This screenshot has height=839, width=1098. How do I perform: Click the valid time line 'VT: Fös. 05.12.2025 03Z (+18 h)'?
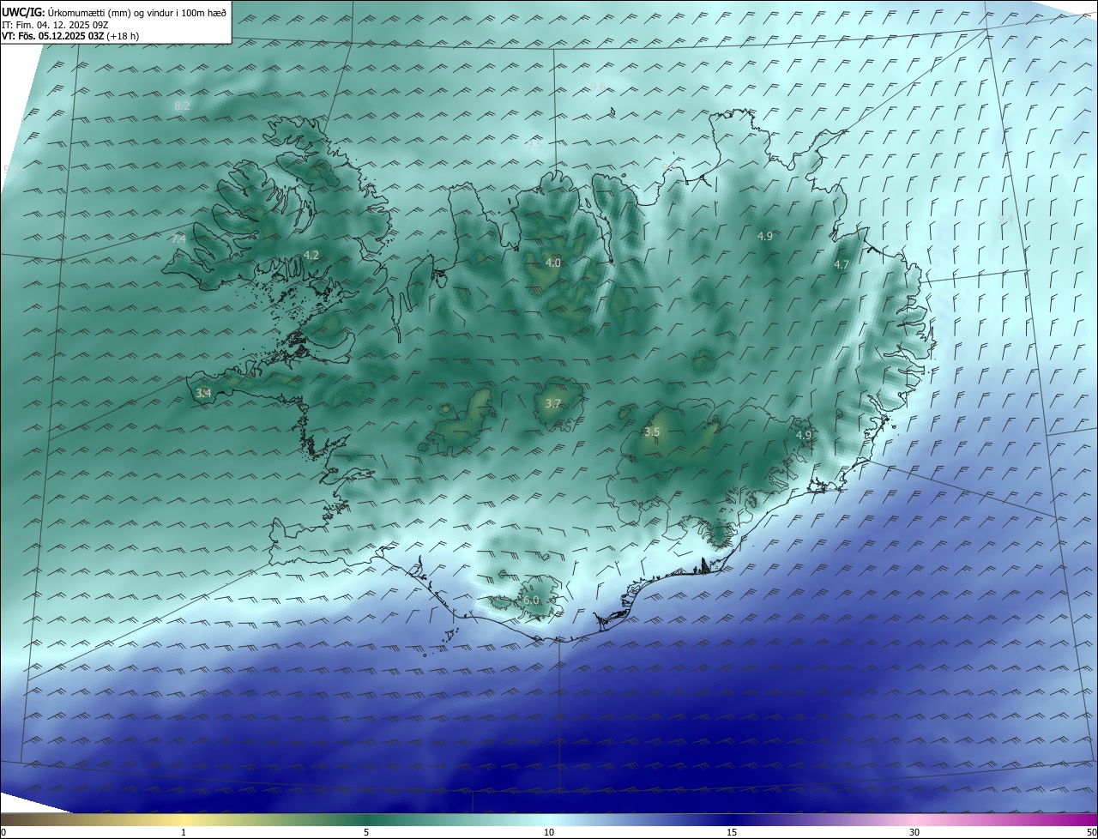[70, 36]
